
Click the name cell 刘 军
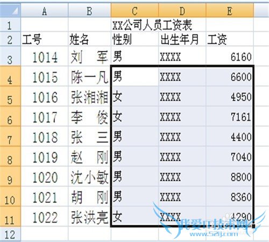click(89, 56)
